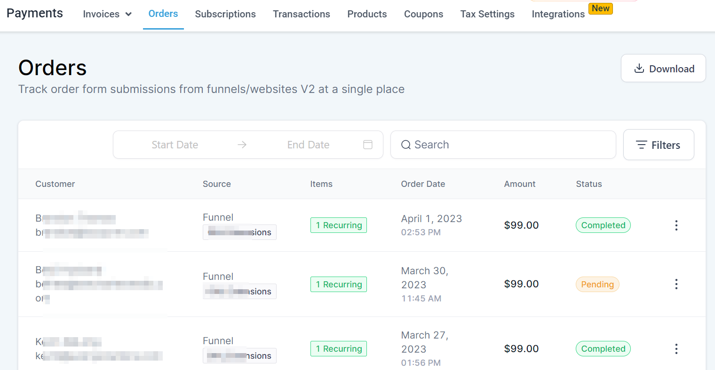Go to the Transactions tab
Viewport: 715px width, 370px height.
pos(302,14)
